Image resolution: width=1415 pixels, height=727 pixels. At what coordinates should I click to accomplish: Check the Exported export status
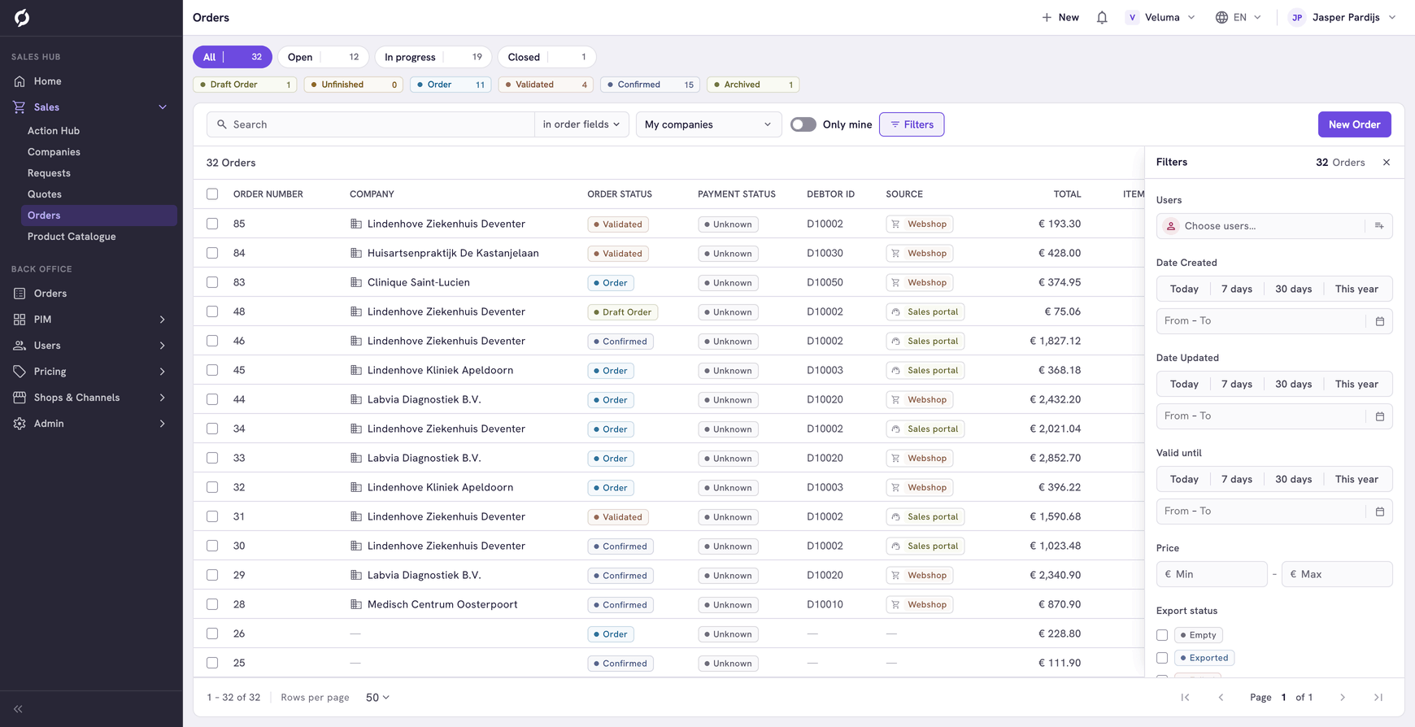click(x=1162, y=658)
